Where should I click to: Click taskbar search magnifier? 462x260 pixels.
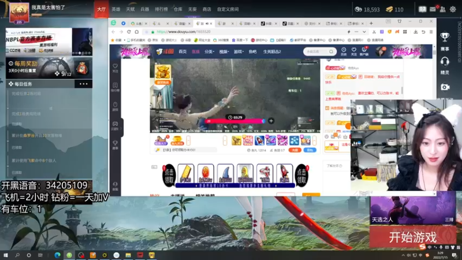click(17, 255)
